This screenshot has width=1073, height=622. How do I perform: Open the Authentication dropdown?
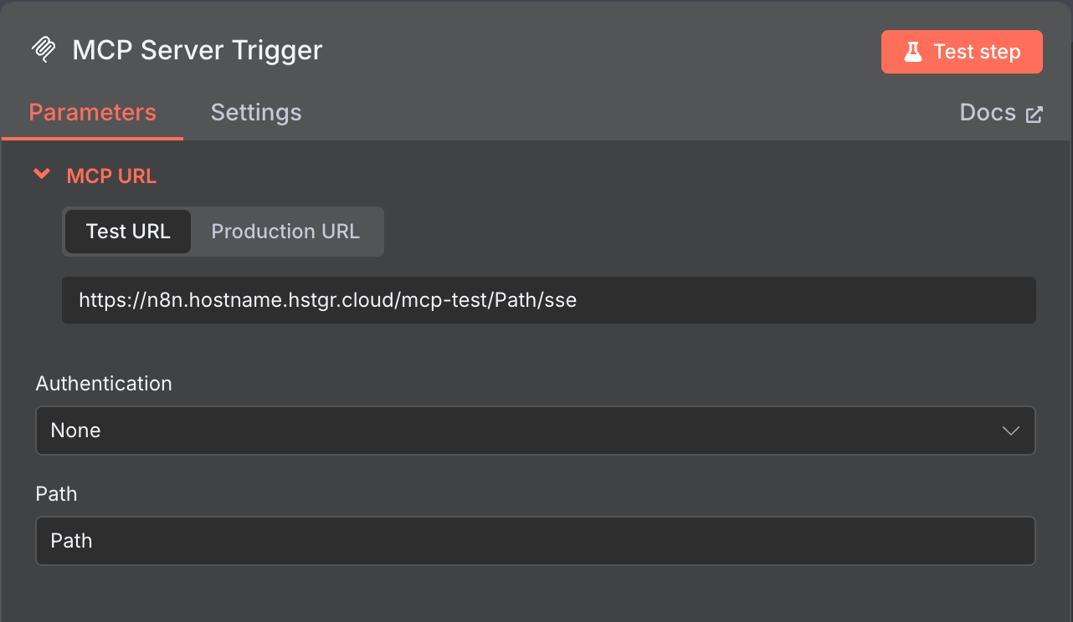pyautogui.click(x=535, y=431)
